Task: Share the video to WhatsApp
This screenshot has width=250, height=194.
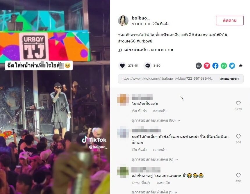Action: tap(224, 66)
